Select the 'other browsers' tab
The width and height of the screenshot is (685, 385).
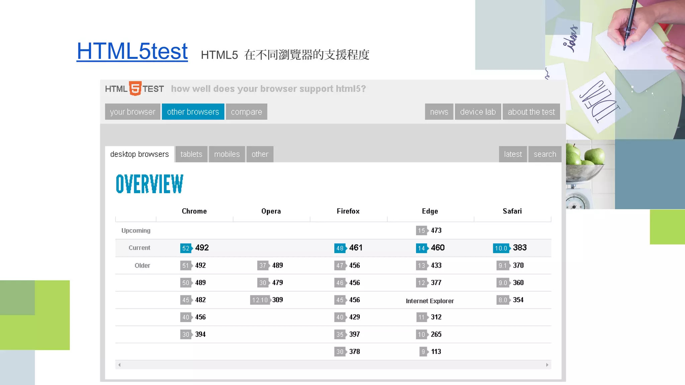(x=193, y=112)
